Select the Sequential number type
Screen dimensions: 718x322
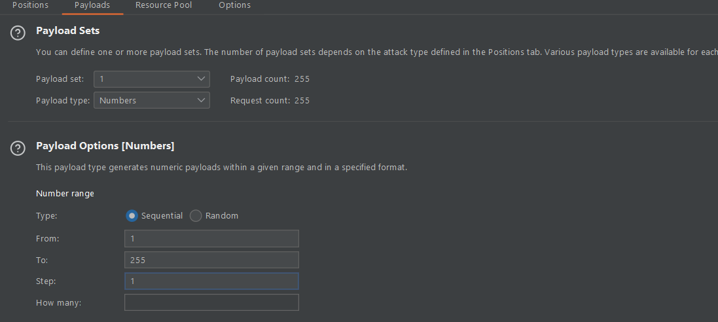[x=132, y=216]
